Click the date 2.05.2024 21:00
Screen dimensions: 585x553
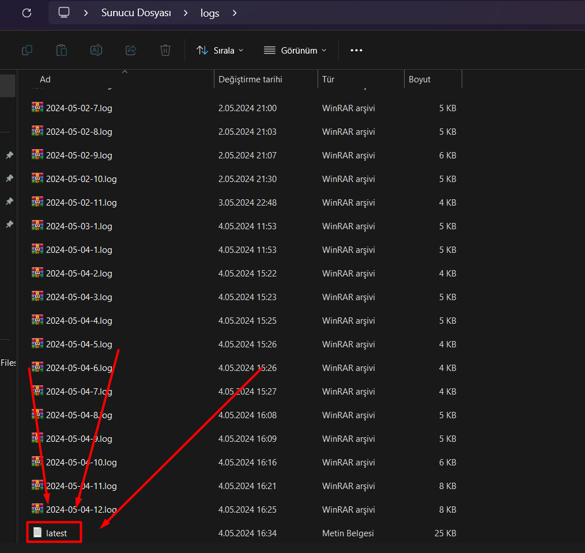[x=247, y=108]
